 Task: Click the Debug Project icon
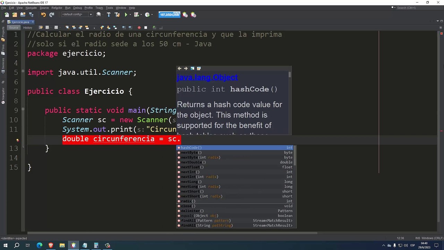click(136, 15)
